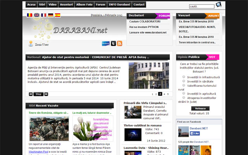Jump to slide 4 in pager
Viewport: 248px width, 155px height.
click(x=164, y=94)
